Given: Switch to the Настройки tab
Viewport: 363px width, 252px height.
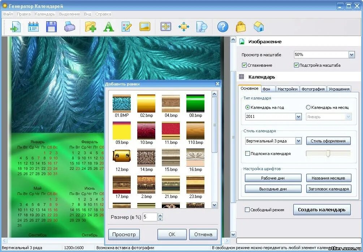Looking at the screenshot, I should click(x=288, y=89).
